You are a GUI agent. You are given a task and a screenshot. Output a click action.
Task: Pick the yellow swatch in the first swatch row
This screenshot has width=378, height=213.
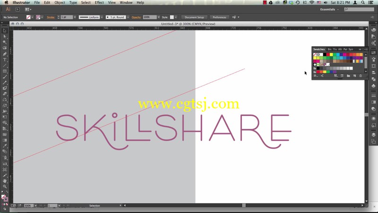click(331, 55)
